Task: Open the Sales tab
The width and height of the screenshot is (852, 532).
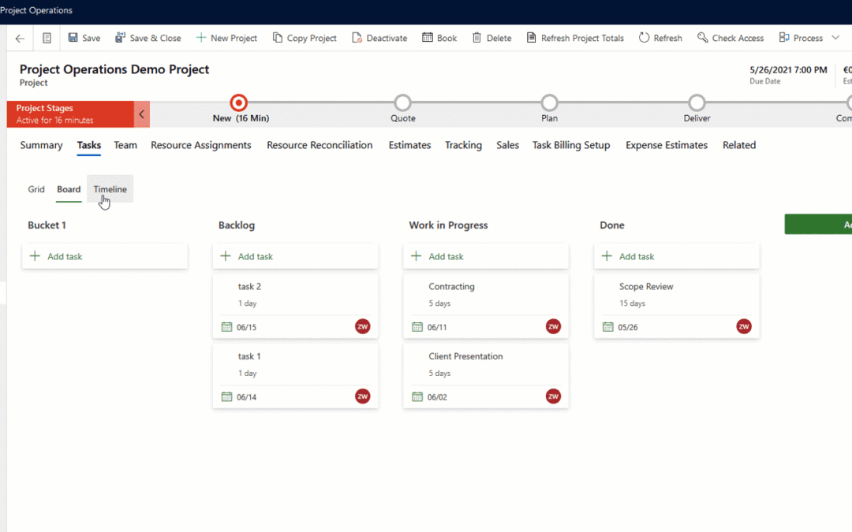Action: (507, 145)
